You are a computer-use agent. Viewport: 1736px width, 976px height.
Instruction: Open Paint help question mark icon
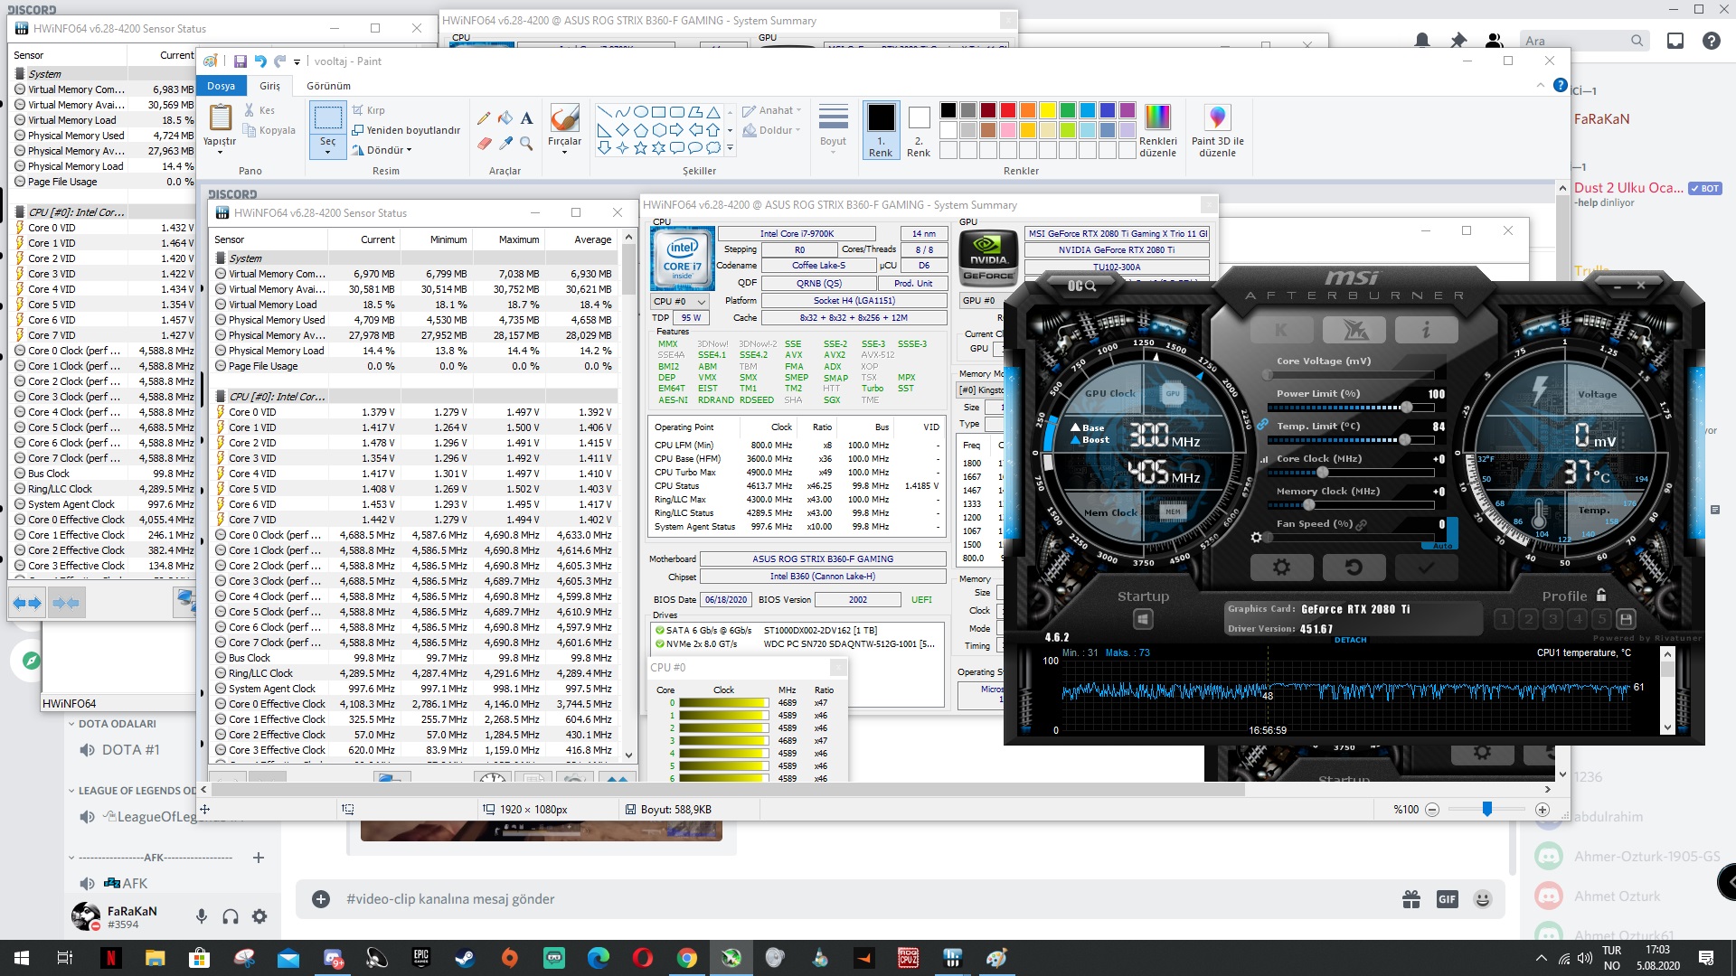(x=1560, y=85)
